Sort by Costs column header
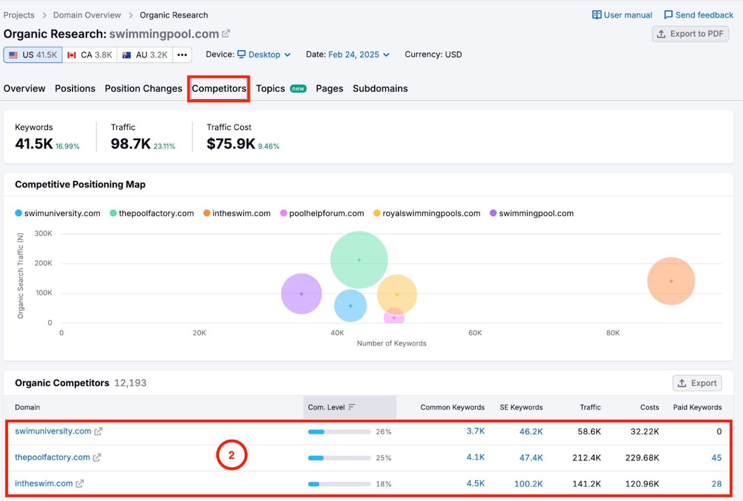 [649, 407]
